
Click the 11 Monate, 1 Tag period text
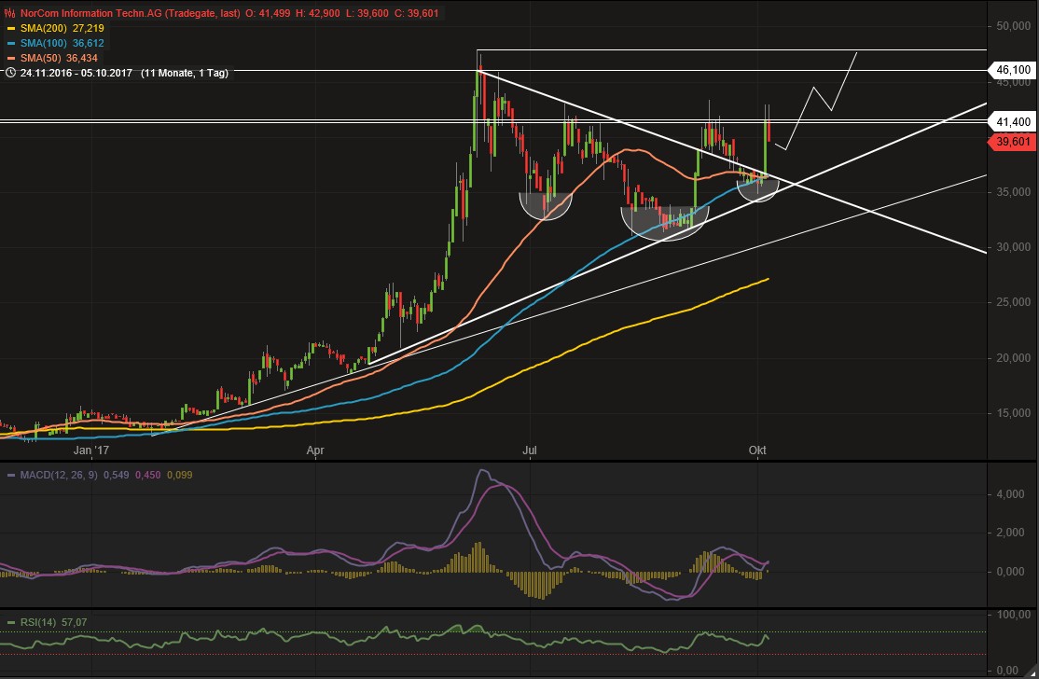coord(185,73)
